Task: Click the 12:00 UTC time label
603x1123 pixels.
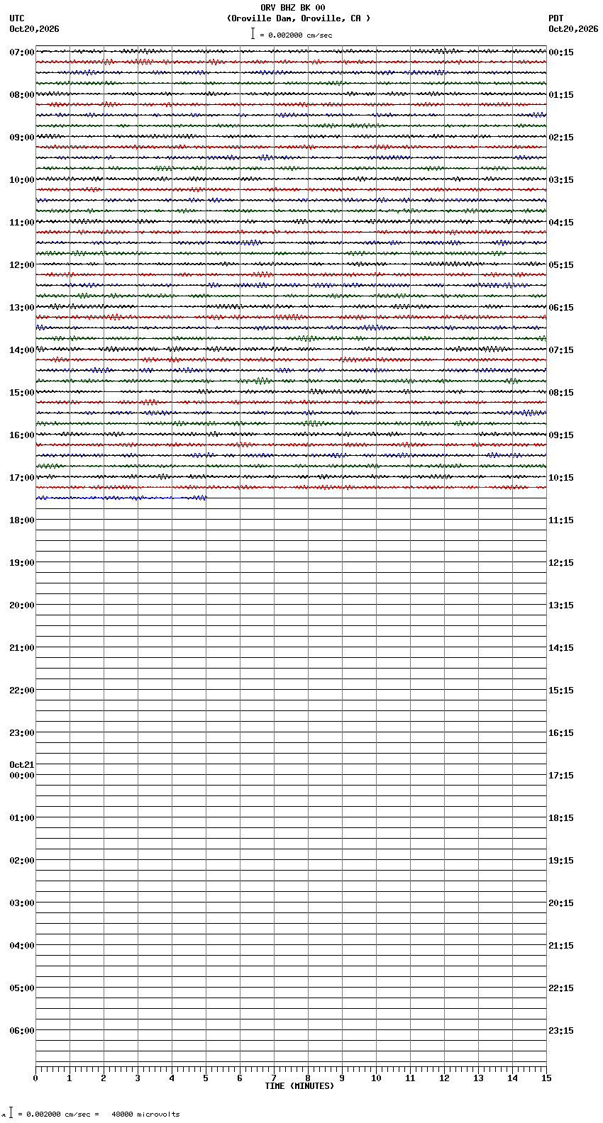Action: tap(22, 265)
